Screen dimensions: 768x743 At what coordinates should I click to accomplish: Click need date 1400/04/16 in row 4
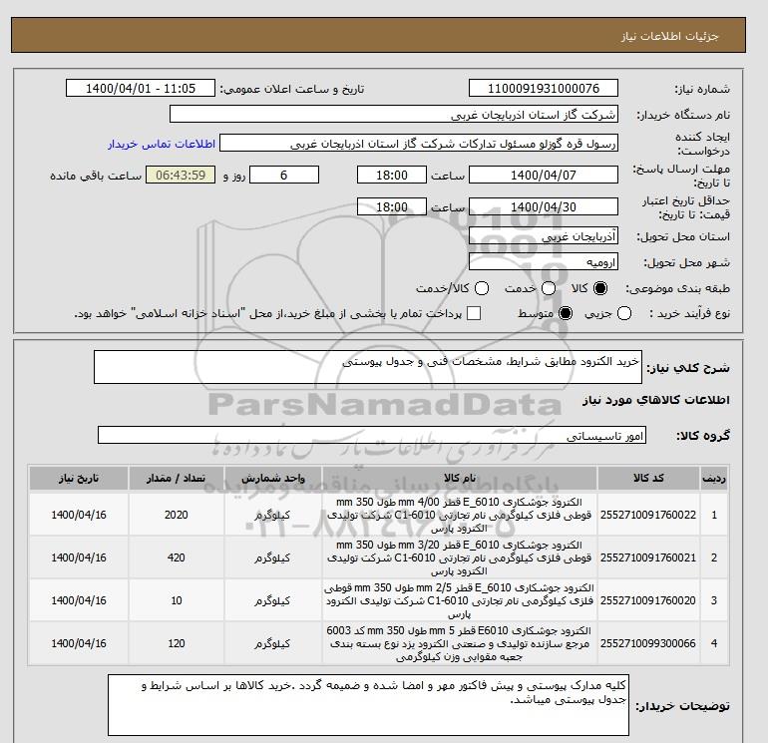click(79, 643)
